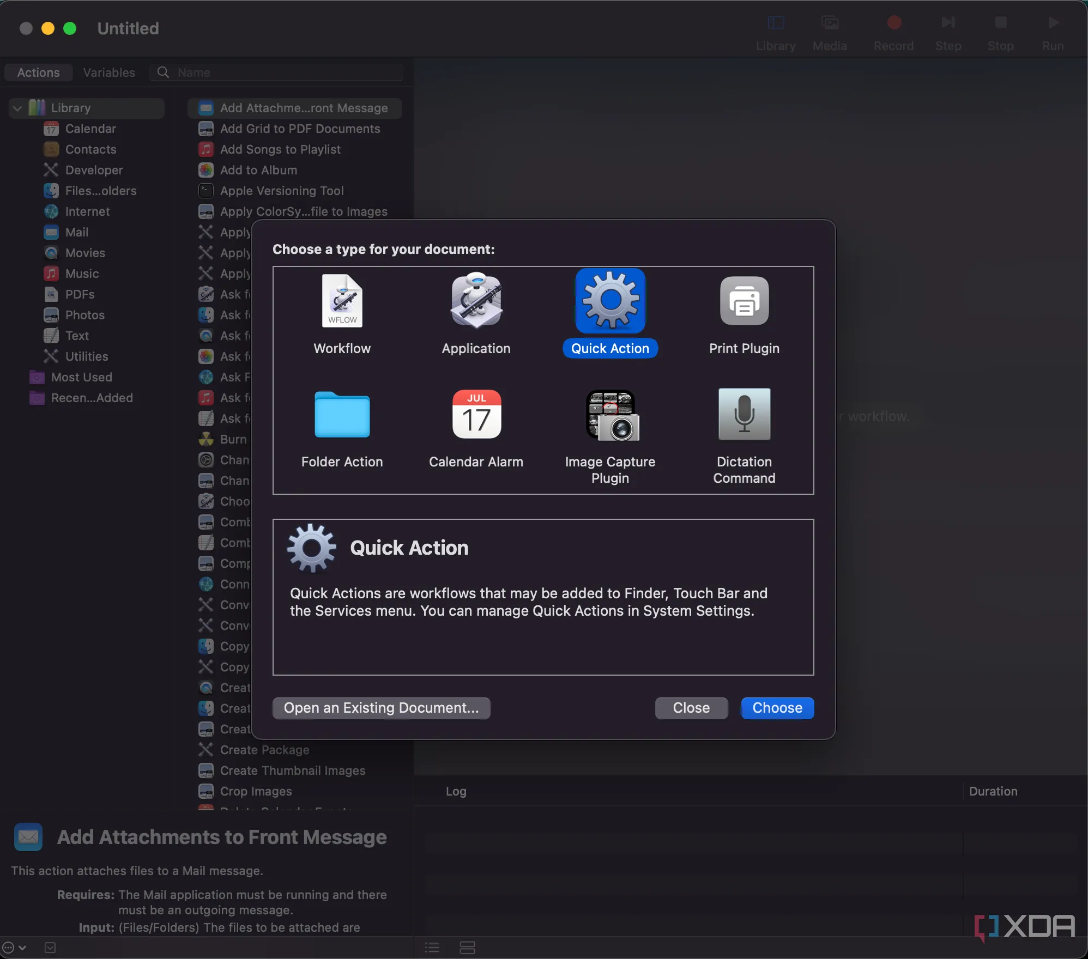Screen dimensions: 1088x959
Task: Click the Log column header
Action: pos(456,792)
